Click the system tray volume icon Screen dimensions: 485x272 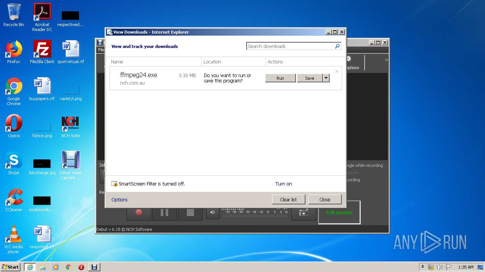(440, 267)
